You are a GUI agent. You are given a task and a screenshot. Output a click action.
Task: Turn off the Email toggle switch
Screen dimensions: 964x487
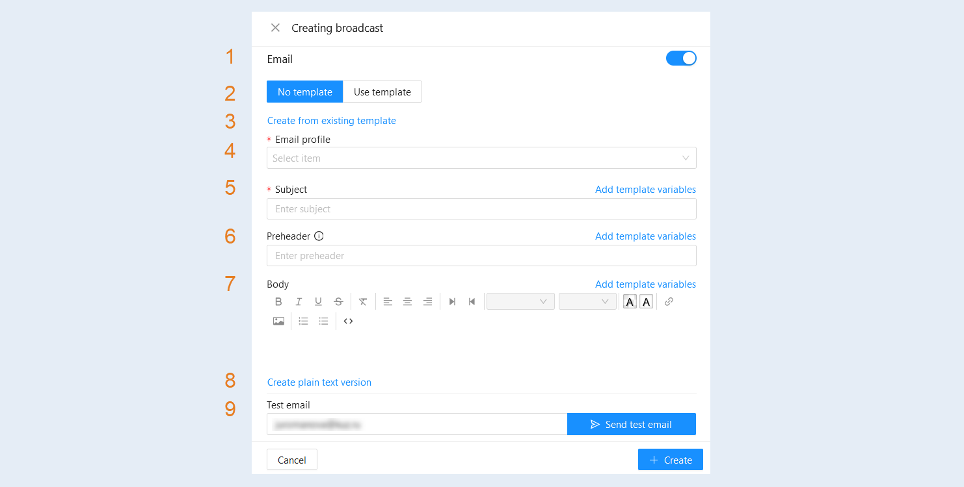pyautogui.click(x=681, y=58)
